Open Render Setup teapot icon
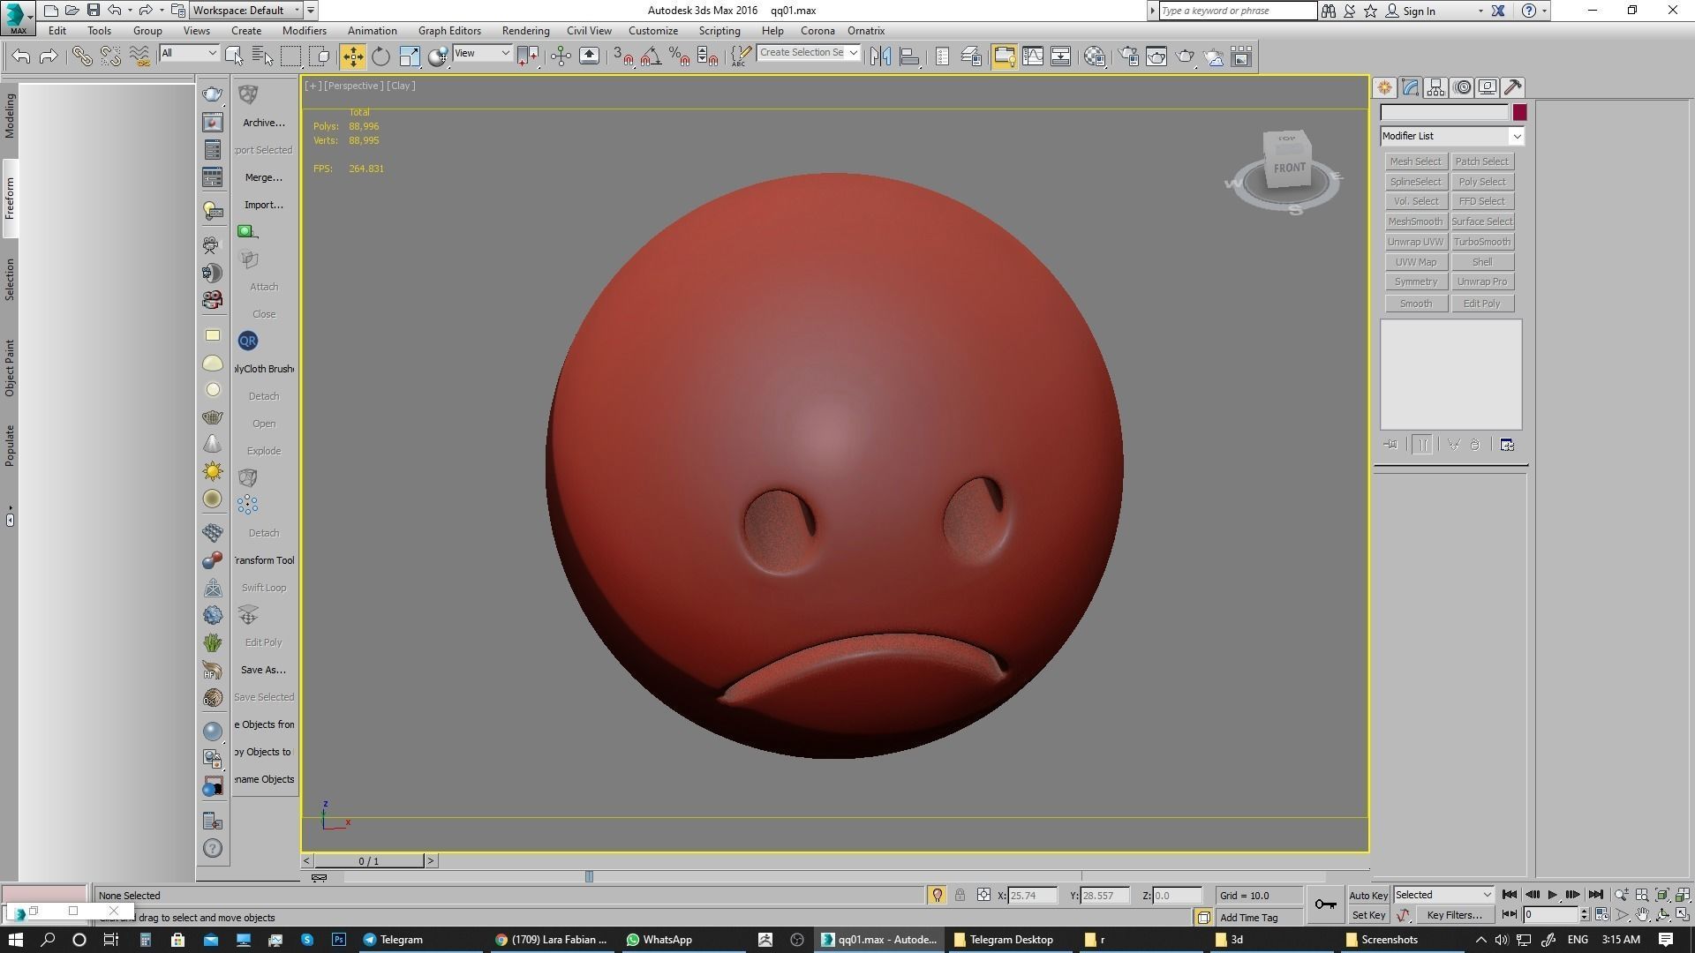This screenshot has height=953, width=1695. (x=1128, y=56)
